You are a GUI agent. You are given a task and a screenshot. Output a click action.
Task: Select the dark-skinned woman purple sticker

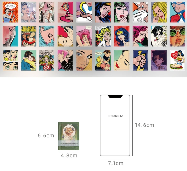pyautogui.click(x=159, y=60)
